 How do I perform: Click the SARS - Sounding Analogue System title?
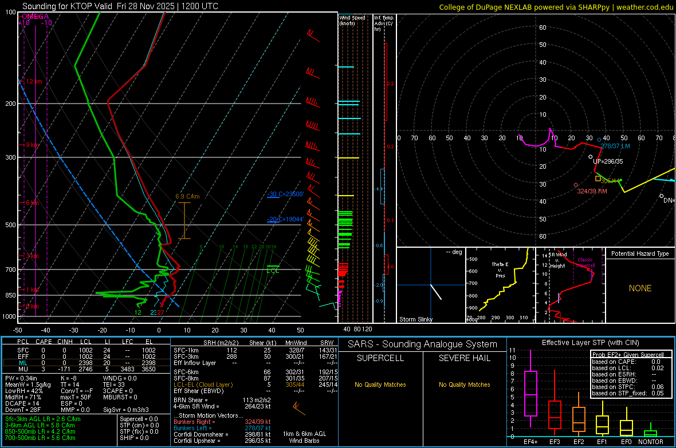[423, 344]
